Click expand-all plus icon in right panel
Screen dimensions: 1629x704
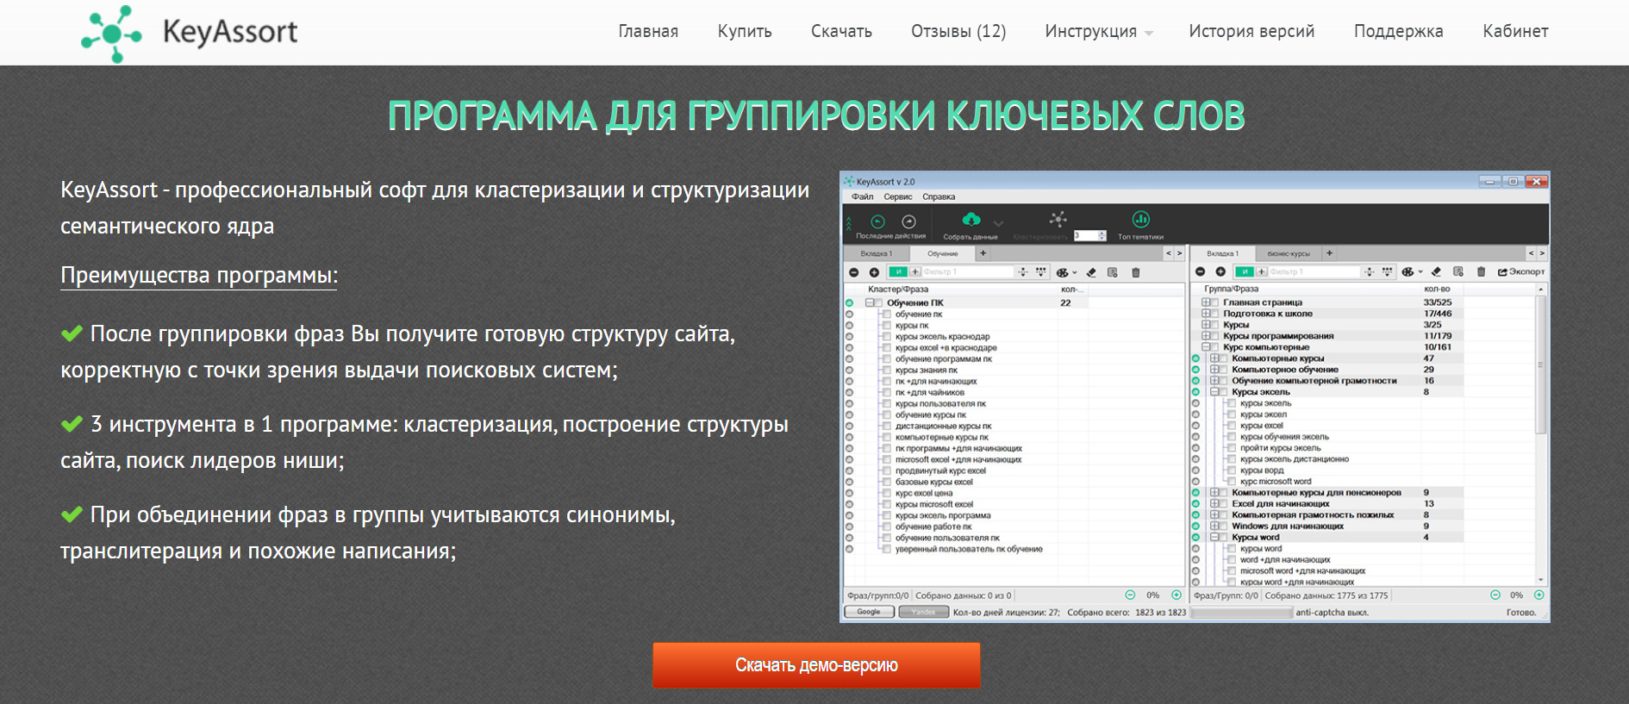(1220, 271)
